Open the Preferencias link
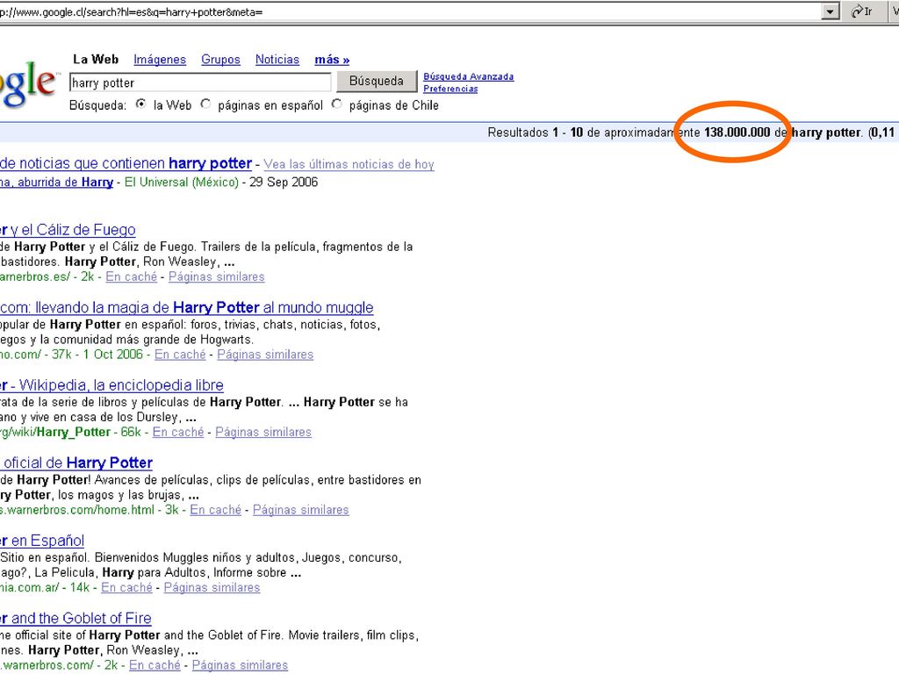 click(x=450, y=89)
